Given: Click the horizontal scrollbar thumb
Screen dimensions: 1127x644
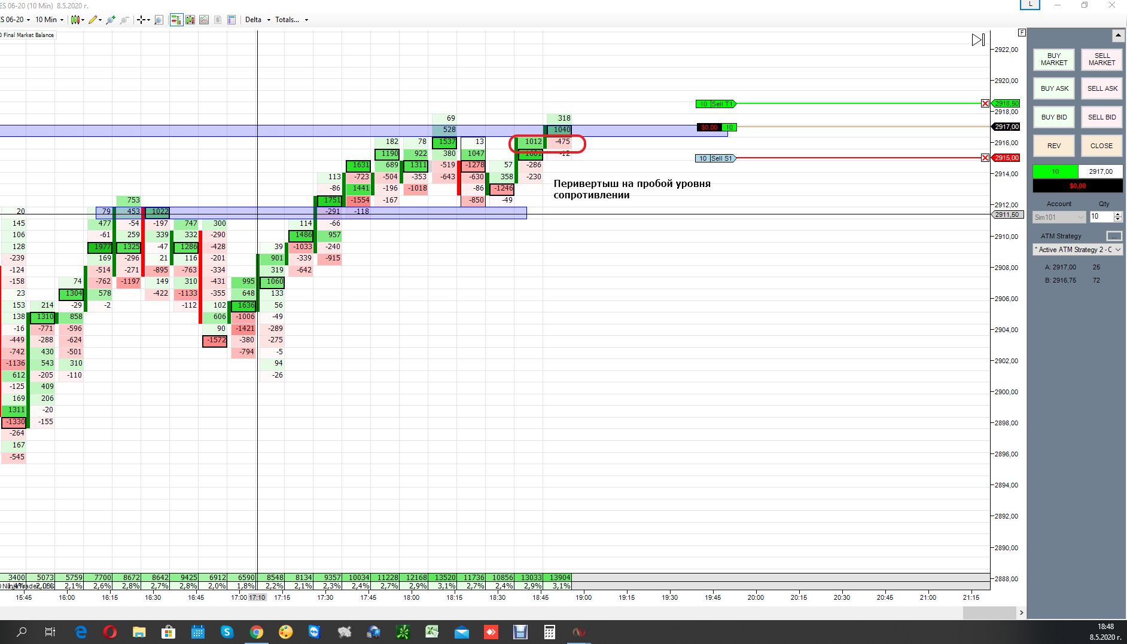Looking at the screenshot, I should click(989, 613).
